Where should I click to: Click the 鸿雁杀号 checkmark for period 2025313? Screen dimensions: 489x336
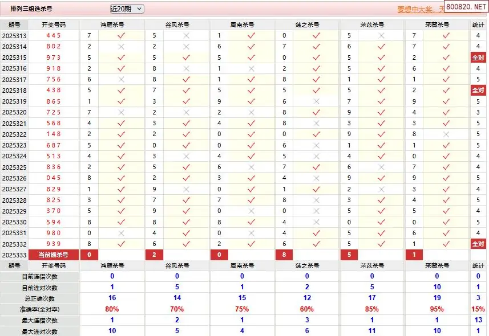pyautogui.click(x=121, y=35)
